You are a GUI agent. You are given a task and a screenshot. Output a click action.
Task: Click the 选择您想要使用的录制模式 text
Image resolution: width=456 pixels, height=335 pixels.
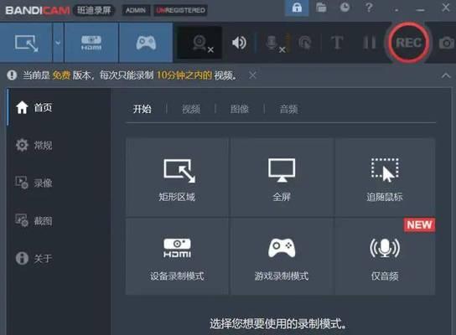point(277,323)
